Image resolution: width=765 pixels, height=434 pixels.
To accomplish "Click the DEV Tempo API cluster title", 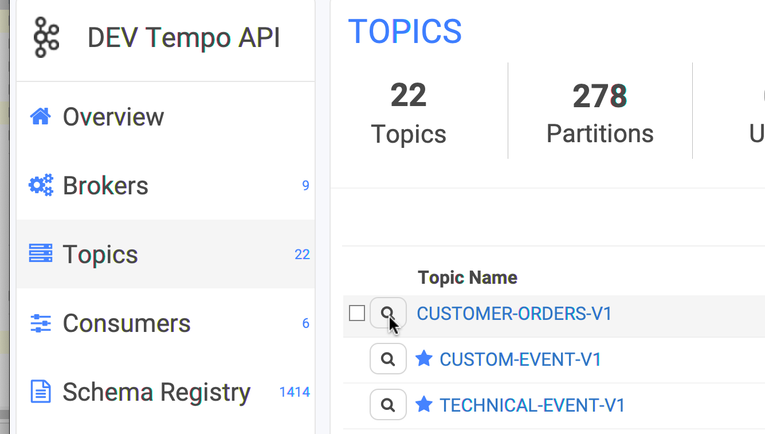I will coord(184,38).
